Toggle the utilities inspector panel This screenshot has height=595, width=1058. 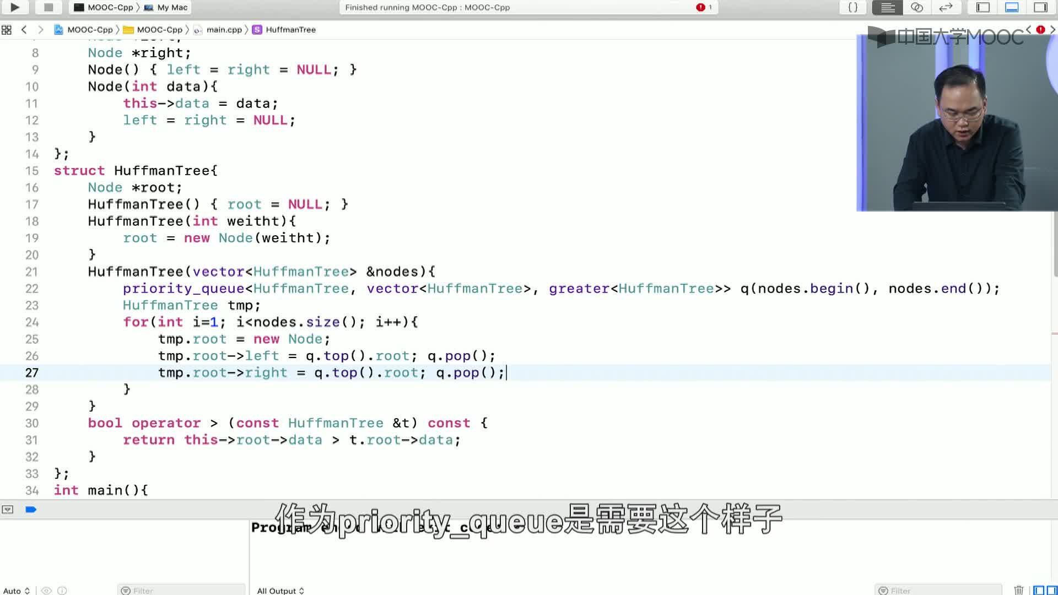point(1040,7)
